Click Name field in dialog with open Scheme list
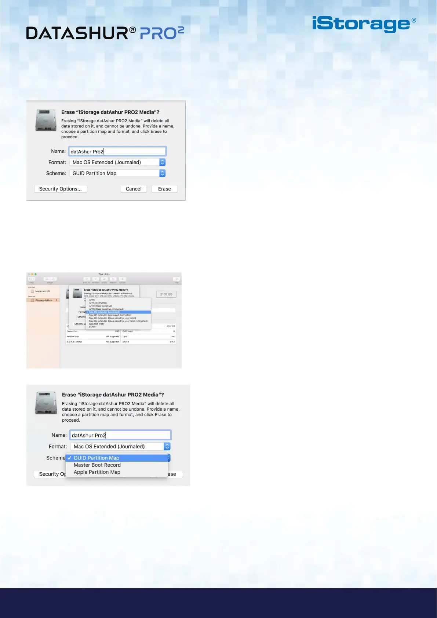Screen dimensions: 437x618 120,435
